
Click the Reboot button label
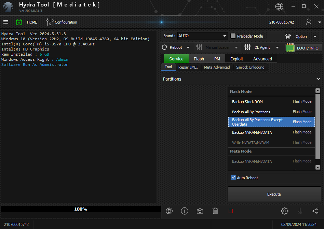point(176,47)
